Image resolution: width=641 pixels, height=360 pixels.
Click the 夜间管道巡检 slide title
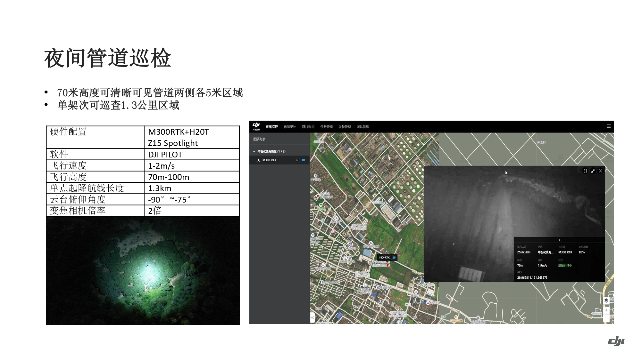click(x=108, y=58)
